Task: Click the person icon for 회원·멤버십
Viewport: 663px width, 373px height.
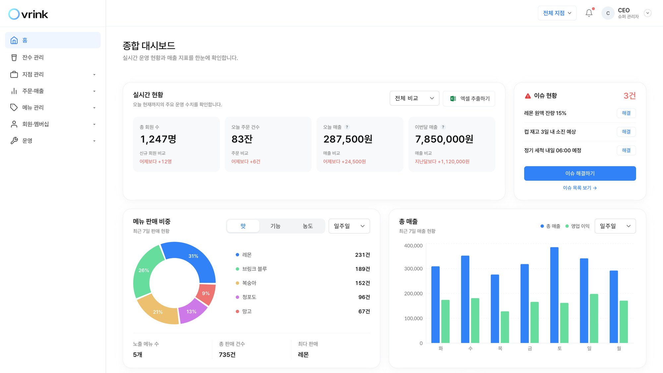Action: (x=14, y=124)
